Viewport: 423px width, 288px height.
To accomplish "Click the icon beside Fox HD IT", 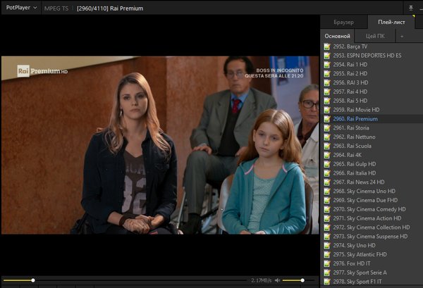I will pyautogui.click(x=327, y=263).
